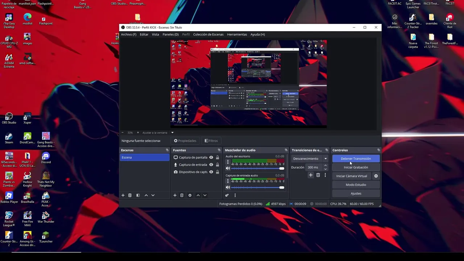Remove selected scene with trash icon
464x261 pixels.
coord(130,195)
